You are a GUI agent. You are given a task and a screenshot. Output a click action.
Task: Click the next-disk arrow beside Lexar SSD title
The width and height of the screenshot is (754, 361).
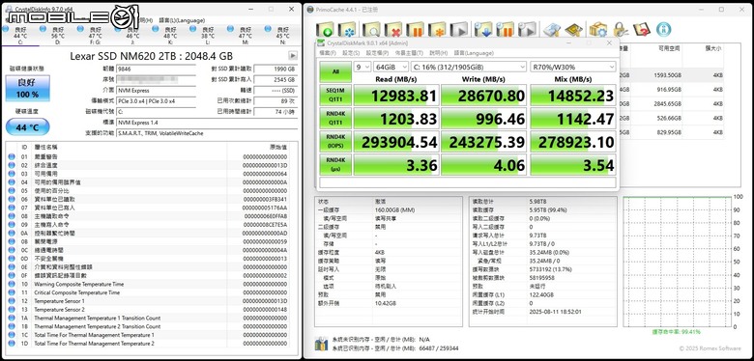[292, 56]
